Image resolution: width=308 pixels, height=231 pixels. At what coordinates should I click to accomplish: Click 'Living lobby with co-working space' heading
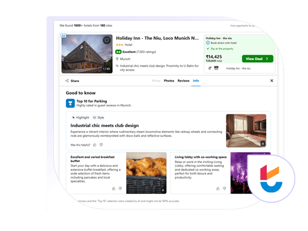201,157
